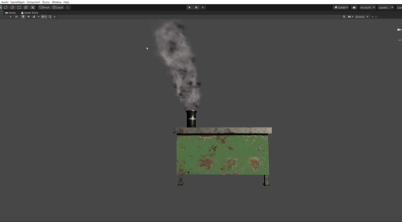
Task: Click the scene search icon
Action: (x=373, y=17)
